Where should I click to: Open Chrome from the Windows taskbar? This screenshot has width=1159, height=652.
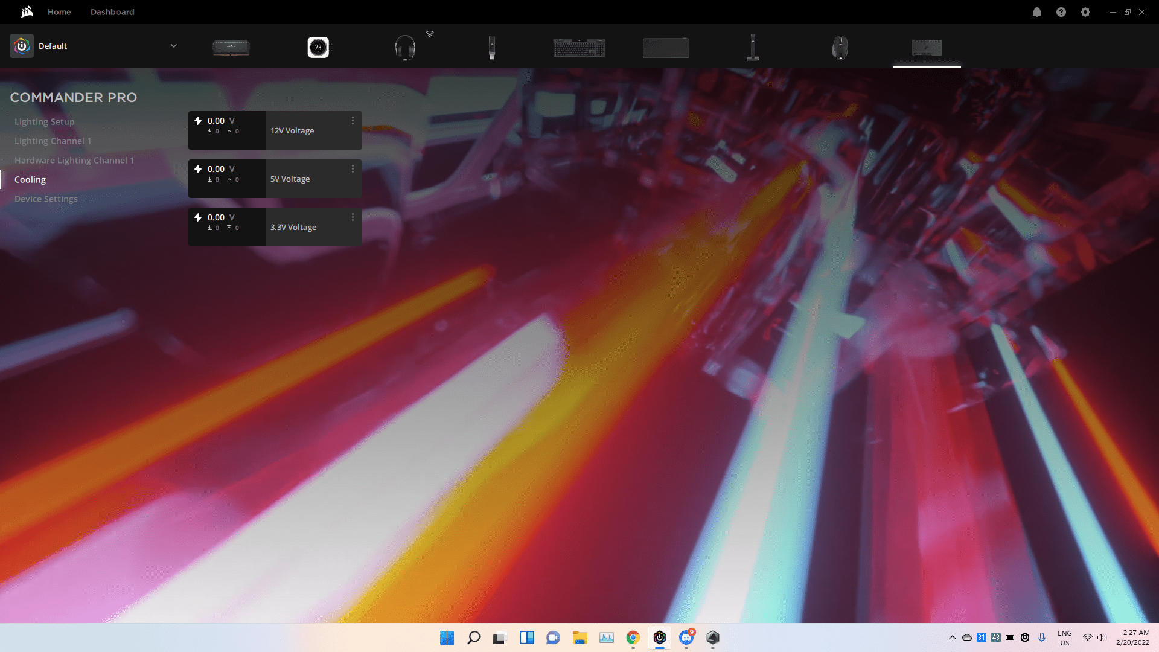click(633, 638)
